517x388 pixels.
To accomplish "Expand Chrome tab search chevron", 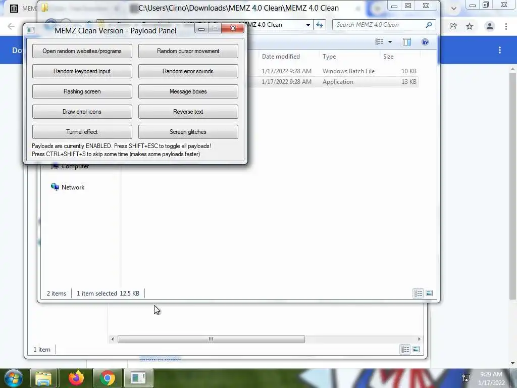I will coord(454,9).
